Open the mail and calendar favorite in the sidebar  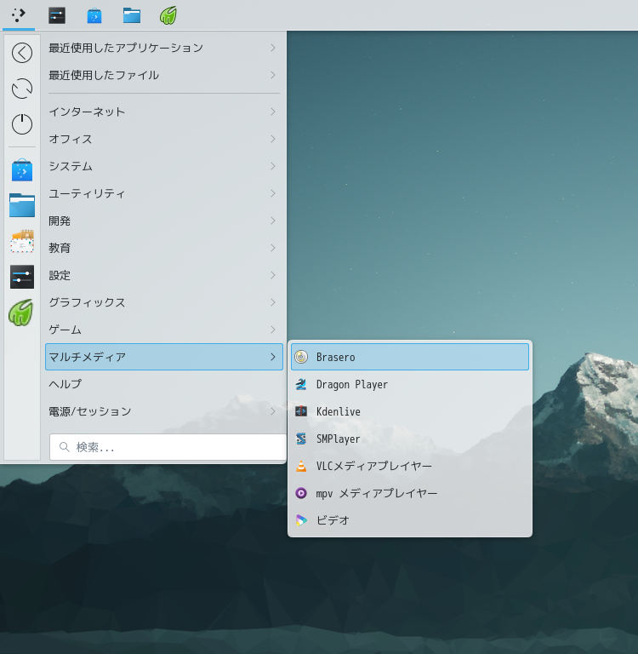point(22,241)
